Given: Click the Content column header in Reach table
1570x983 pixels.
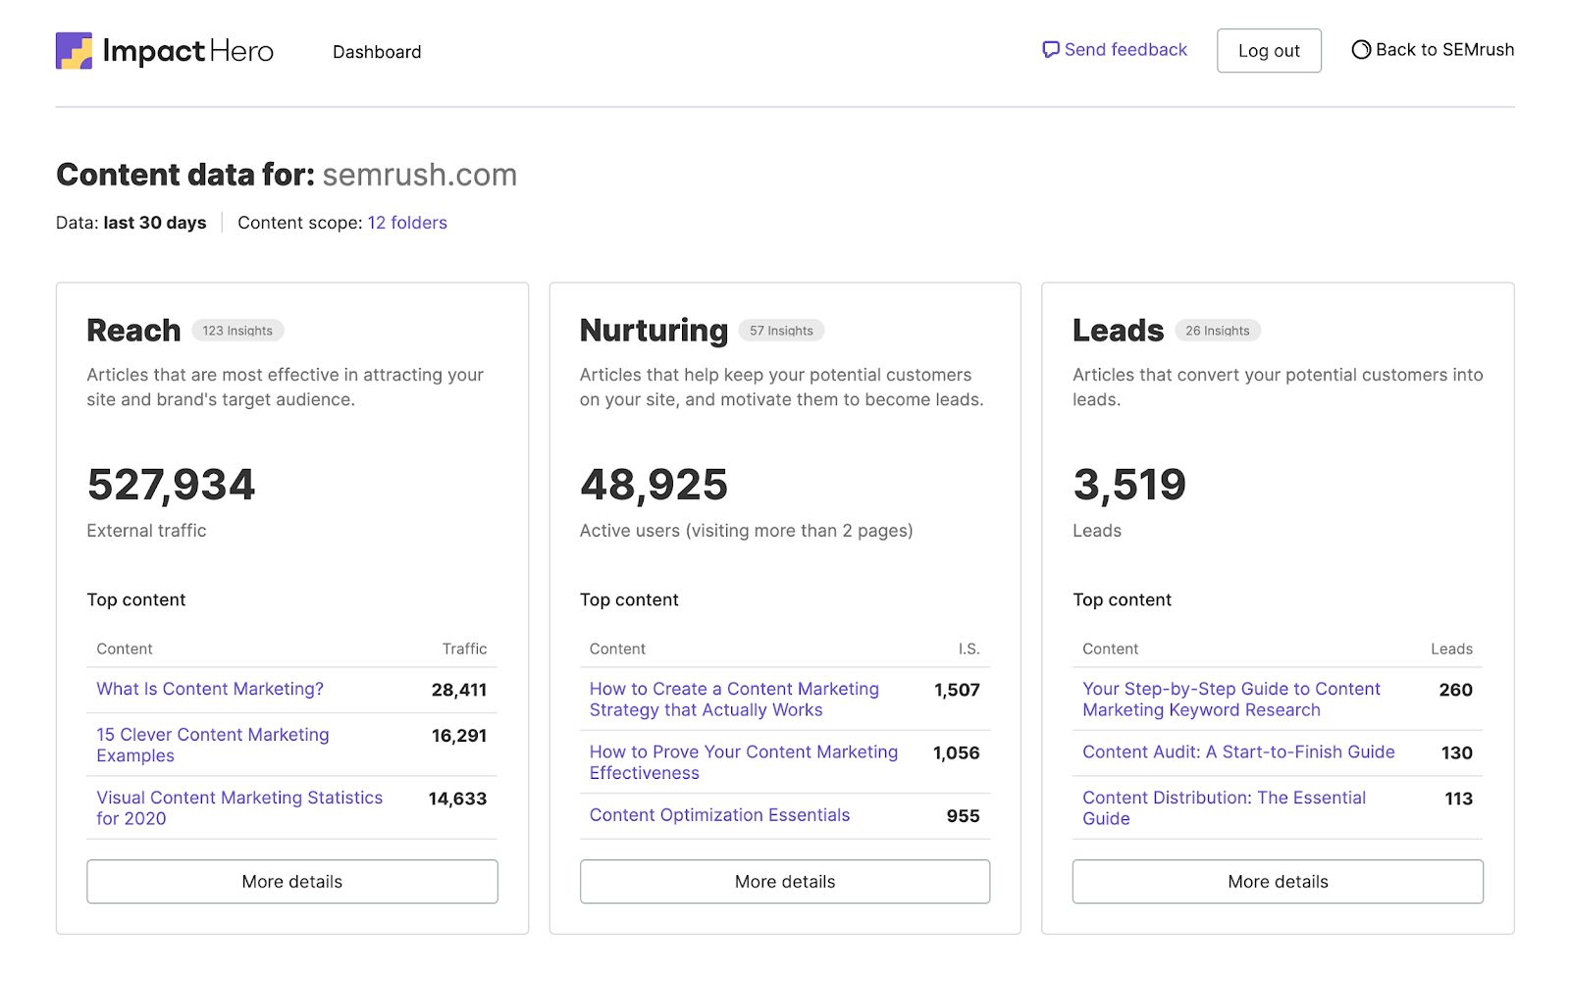Looking at the screenshot, I should click(125, 649).
